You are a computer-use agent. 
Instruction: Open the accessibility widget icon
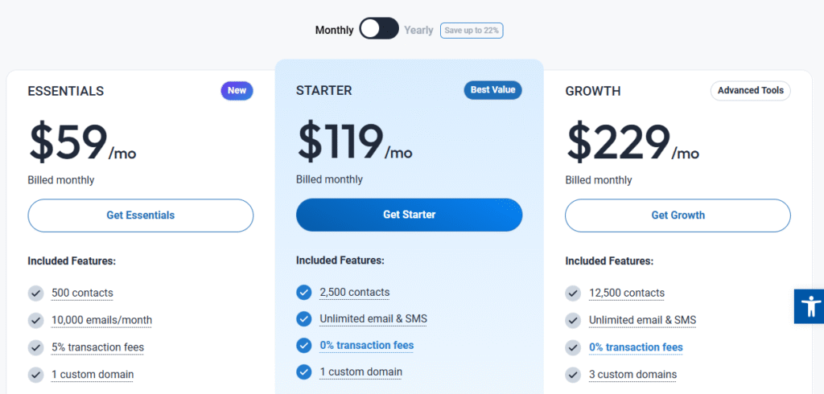pyautogui.click(x=809, y=306)
